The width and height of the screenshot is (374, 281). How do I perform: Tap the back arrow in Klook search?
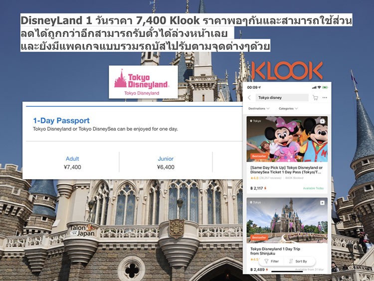(x=249, y=98)
